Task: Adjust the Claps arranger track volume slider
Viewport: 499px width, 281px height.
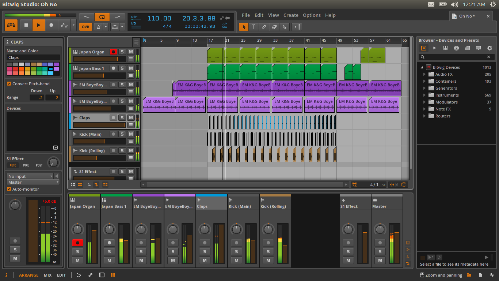Action: tap(99, 125)
